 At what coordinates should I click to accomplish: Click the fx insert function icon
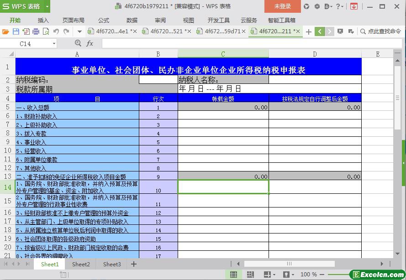pos(90,43)
